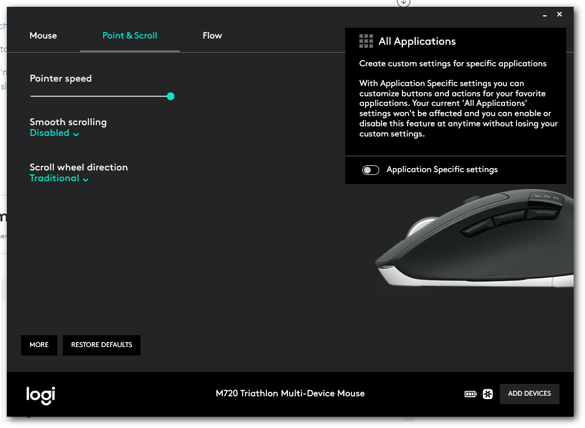
Task: Click the Scroll wheel direction label
Action: tap(79, 167)
